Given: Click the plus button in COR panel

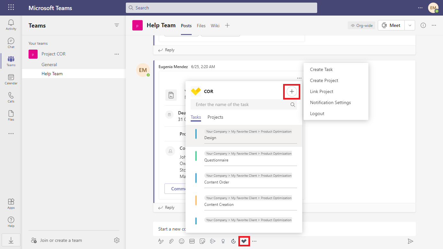Looking at the screenshot, I should 292,92.
